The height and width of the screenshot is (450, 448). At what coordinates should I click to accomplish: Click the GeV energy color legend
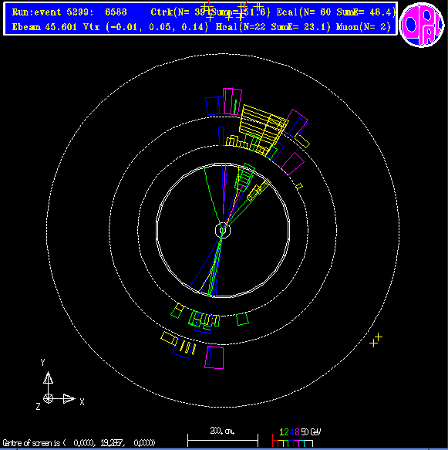tap(297, 438)
